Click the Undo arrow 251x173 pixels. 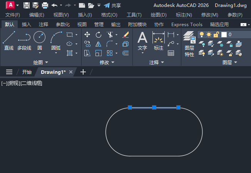[x=54, y=5]
